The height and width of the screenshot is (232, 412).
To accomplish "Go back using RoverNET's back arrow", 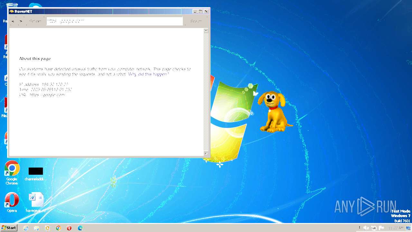I will 13,21.
